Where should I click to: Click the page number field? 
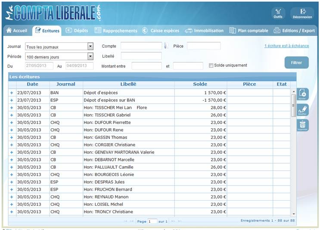(152, 221)
